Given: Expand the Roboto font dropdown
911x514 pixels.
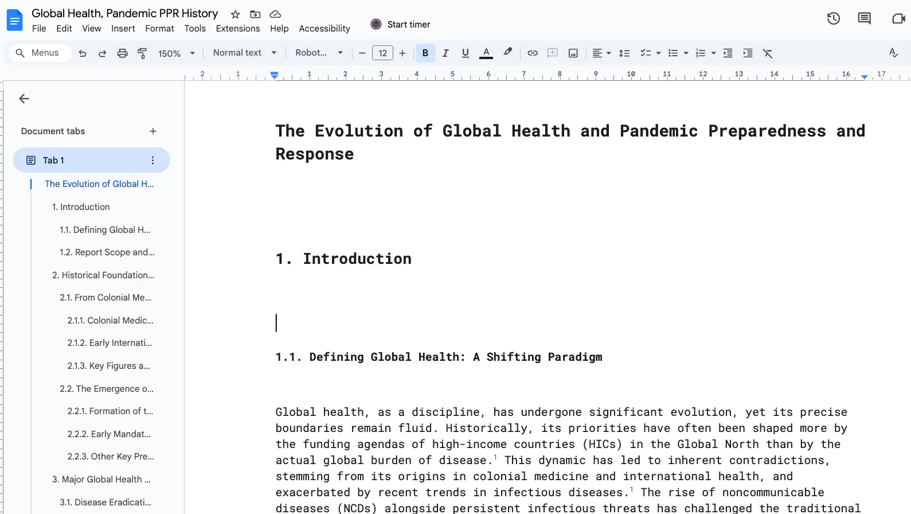Looking at the screenshot, I should coord(318,53).
